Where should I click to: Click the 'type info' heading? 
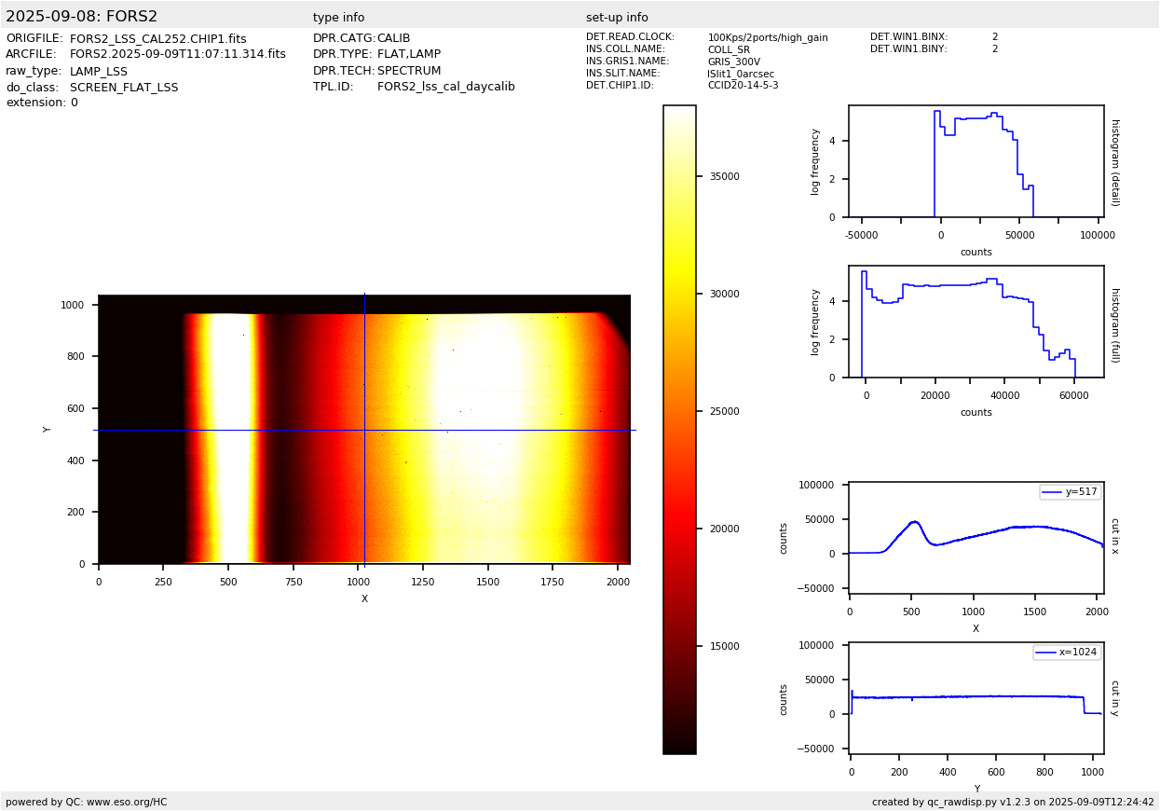[x=339, y=18]
